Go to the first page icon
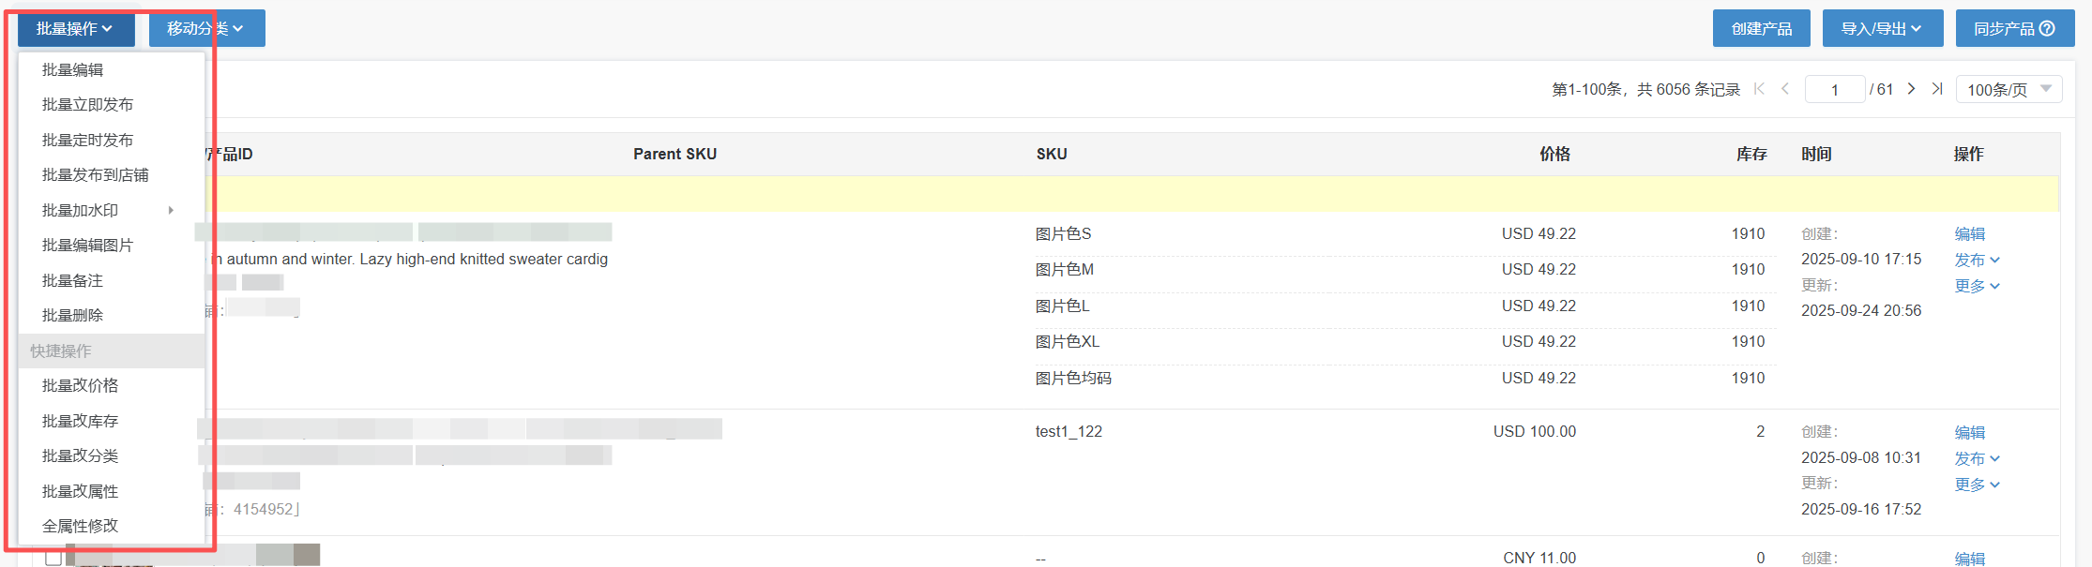 (1759, 89)
